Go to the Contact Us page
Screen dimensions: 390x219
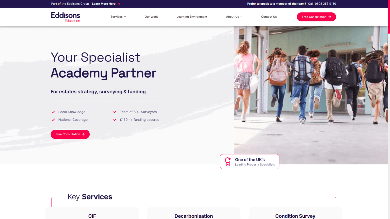coord(269,17)
